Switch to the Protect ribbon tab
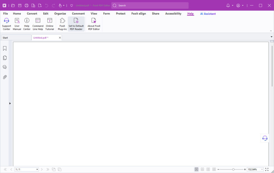This screenshot has height=173, width=274. 121,14
